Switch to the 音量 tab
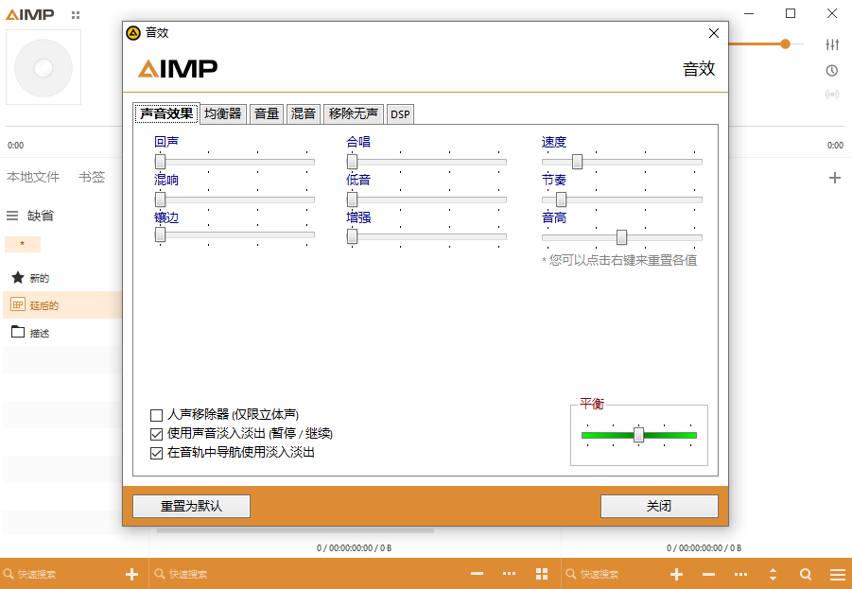Screen dimensions: 852x589 tap(267, 114)
